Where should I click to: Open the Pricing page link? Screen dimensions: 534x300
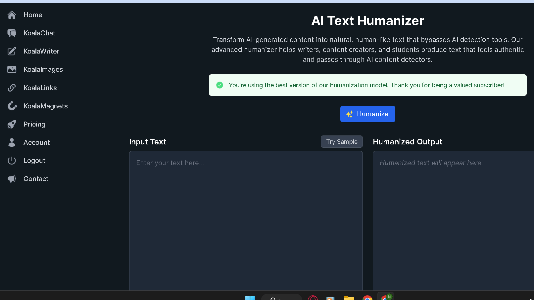34,124
